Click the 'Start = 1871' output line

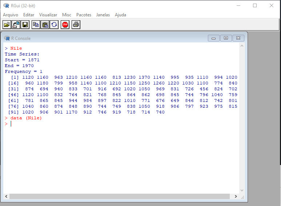click(x=22, y=60)
